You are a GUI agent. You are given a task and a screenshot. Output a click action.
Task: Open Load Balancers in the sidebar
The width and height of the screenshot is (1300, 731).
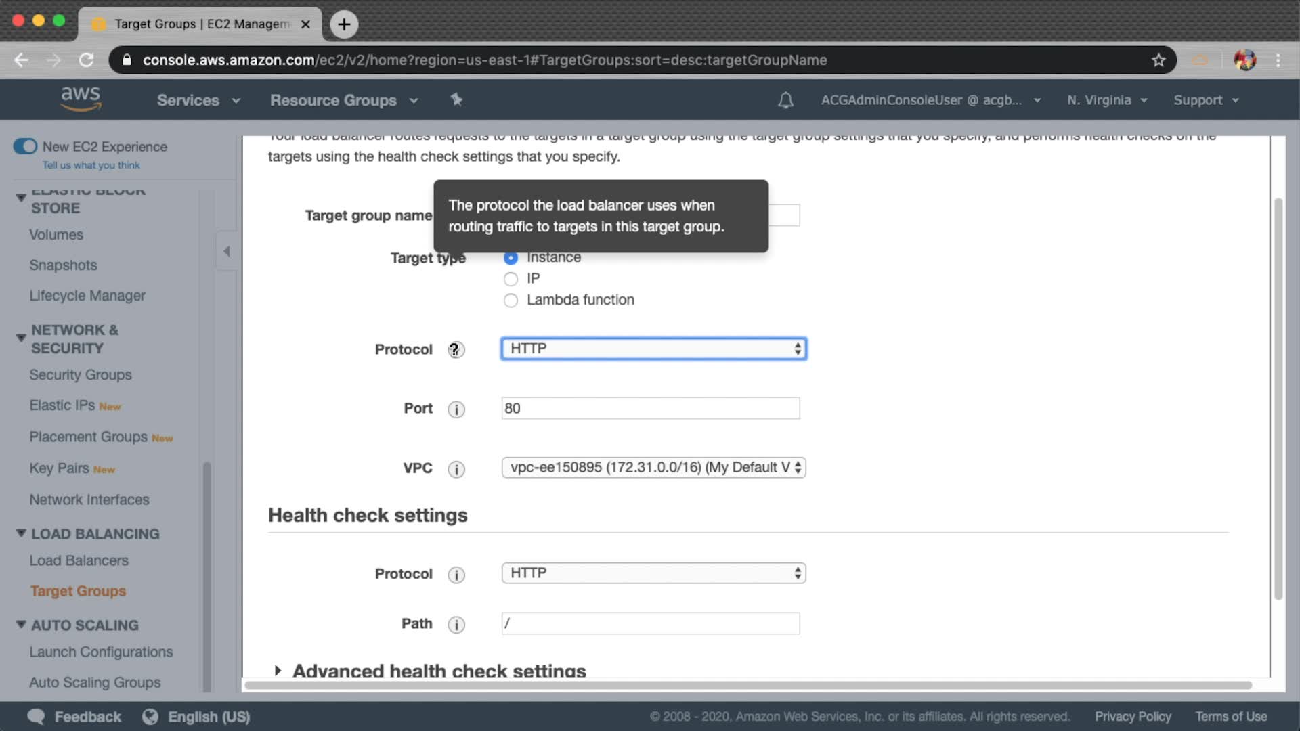click(79, 560)
